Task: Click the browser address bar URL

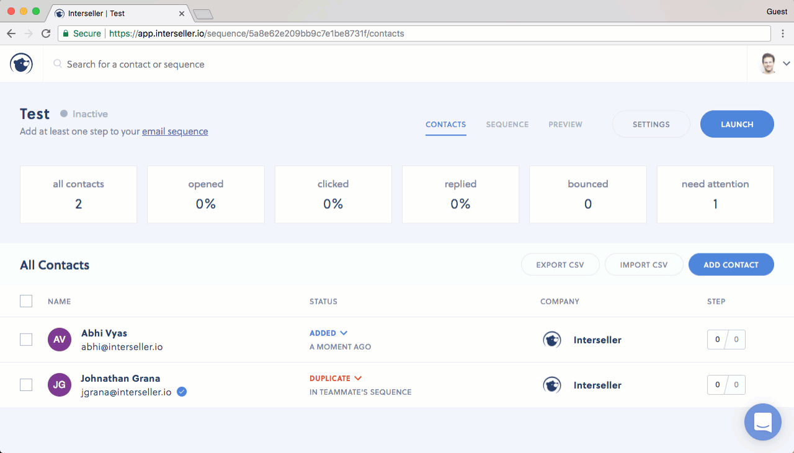Action: point(256,33)
